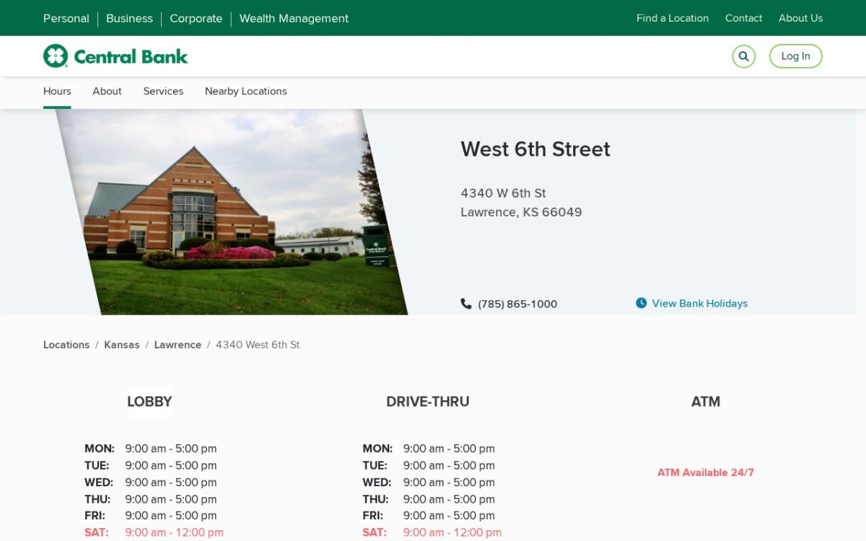Click the phone icon beside (785) 865-1000

[466, 304]
